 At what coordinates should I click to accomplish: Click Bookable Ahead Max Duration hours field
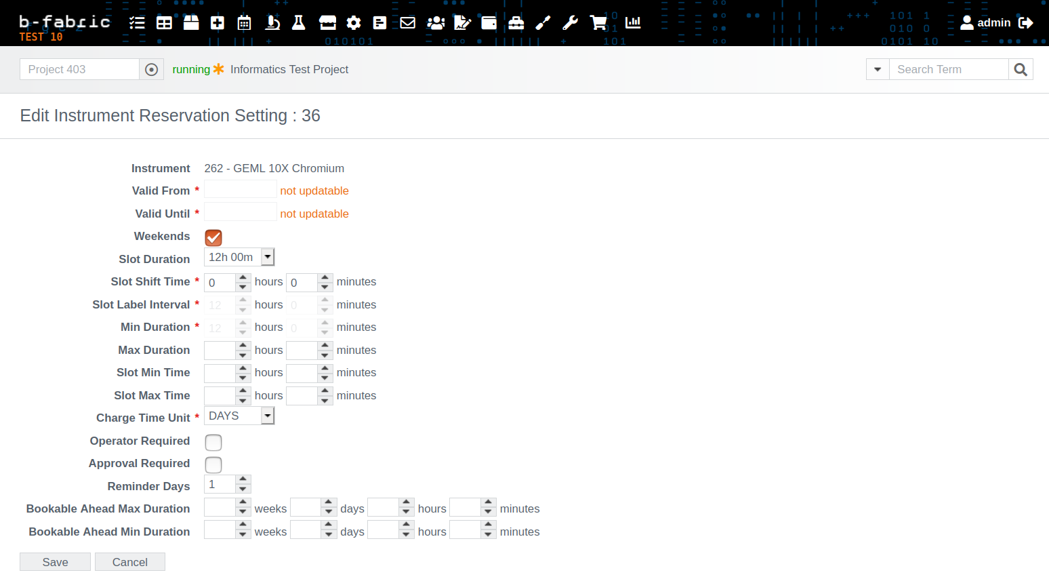point(391,507)
